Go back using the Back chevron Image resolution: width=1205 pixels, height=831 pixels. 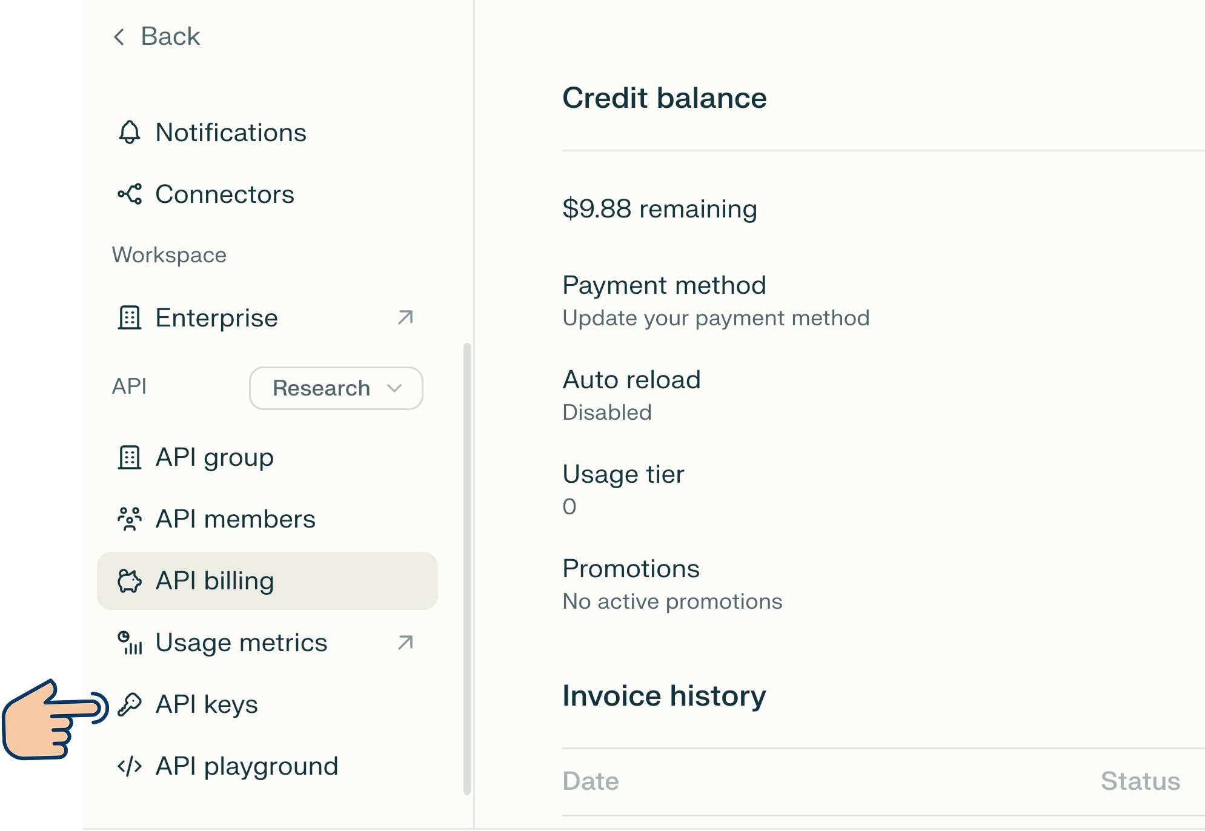point(119,37)
